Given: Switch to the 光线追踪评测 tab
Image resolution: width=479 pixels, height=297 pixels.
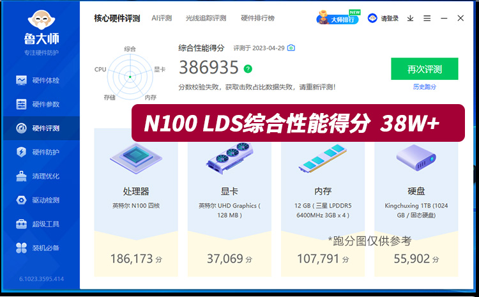Looking at the screenshot, I should (x=206, y=18).
